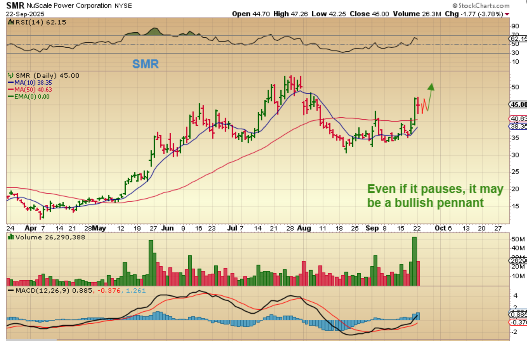
Task: Click the NYSE exchange label
Action: click(123, 6)
